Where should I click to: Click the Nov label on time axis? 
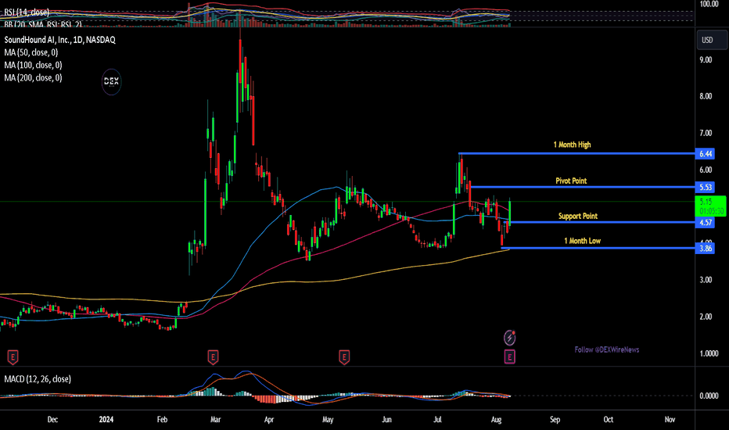[x=670, y=420]
